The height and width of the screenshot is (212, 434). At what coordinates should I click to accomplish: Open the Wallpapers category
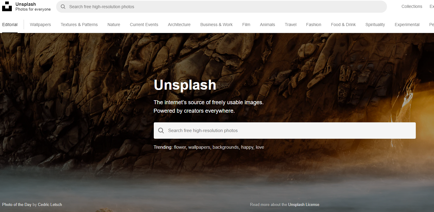click(40, 25)
